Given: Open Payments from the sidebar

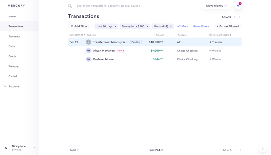Looking at the screenshot, I should point(14,36).
